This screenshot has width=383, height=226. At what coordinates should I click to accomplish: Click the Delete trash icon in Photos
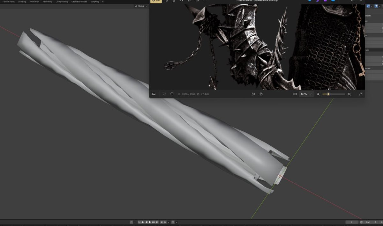(174, 1)
